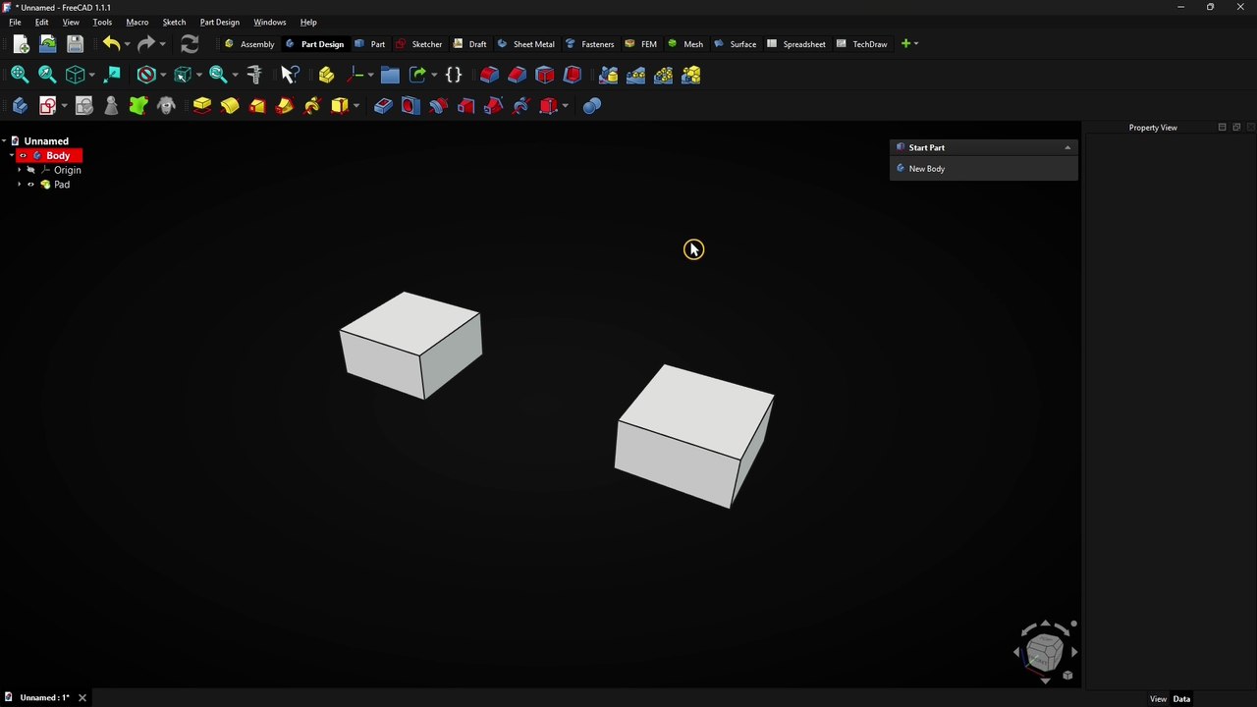Image resolution: width=1257 pixels, height=707 pixels.
Task: Switch to the Sheet Metal workbench tab
Action: [525, 44]
